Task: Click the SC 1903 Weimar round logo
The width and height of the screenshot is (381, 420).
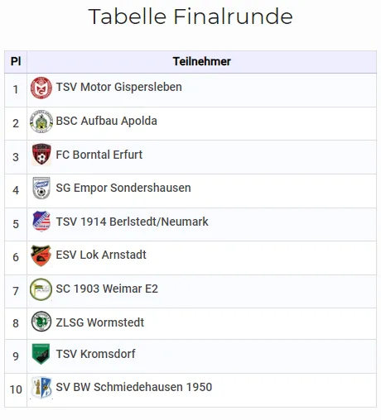Action: click(x=41, y=289)
